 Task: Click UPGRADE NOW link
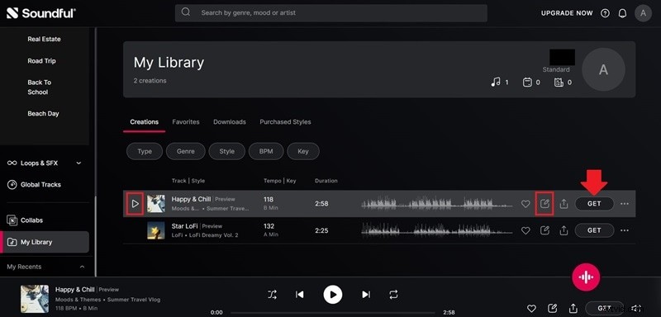coord(567,13)
